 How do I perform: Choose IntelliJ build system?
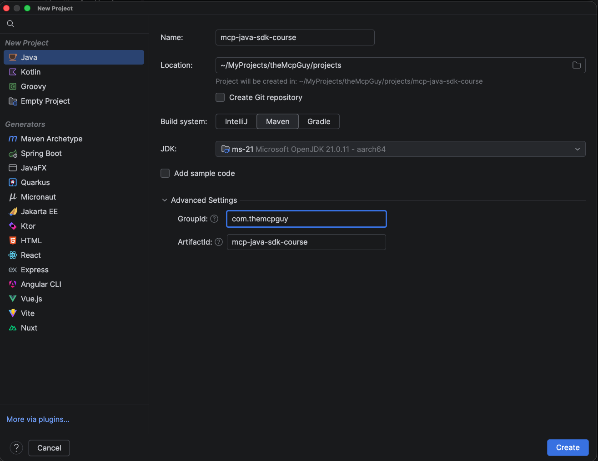tap(236, 121)
